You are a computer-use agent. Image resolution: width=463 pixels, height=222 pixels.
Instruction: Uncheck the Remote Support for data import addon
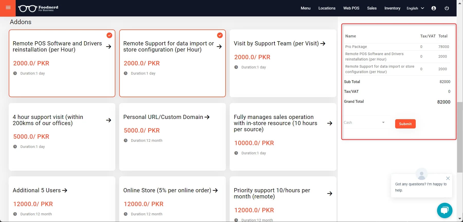[220, 35]
